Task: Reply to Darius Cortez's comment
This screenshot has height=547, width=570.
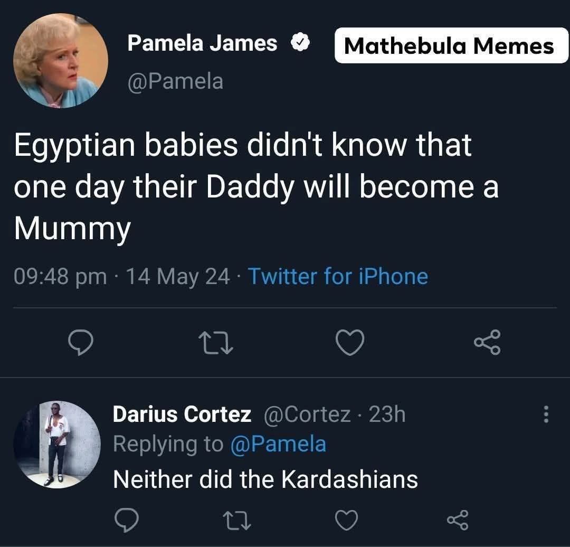Action: [127, 521]
